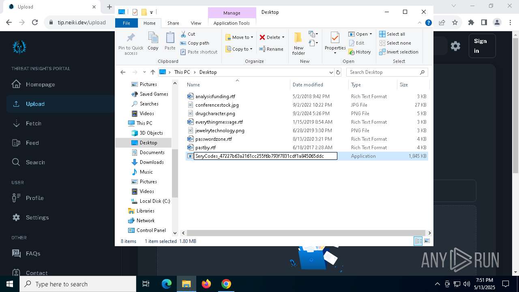
Task: Open file Properties from ribbon
Action: click(335, 43)
